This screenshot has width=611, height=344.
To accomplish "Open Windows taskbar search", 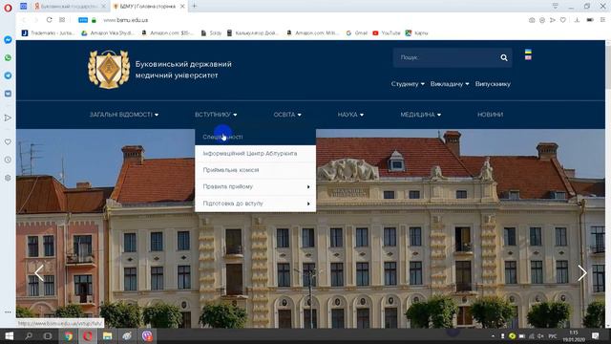I will pos(29,335).
